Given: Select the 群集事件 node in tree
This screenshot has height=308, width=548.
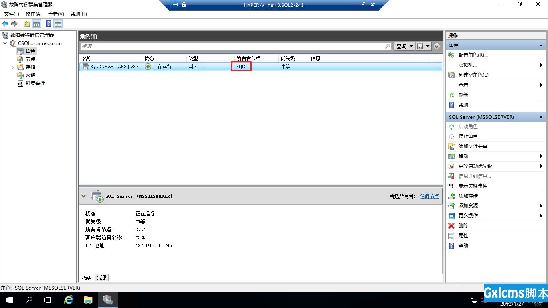Looking at the screenshot, I should pyautogui.click(x=35, y=83).
